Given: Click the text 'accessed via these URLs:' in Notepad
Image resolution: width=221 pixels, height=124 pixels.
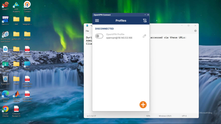Looking at the screenshot, I should [x=168, y=38].
